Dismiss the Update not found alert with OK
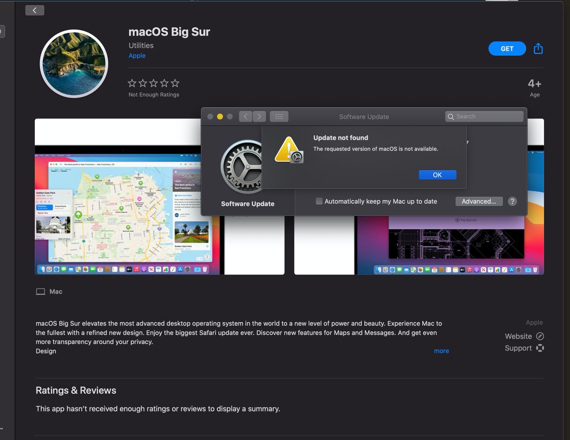 (x=437, y=175)
